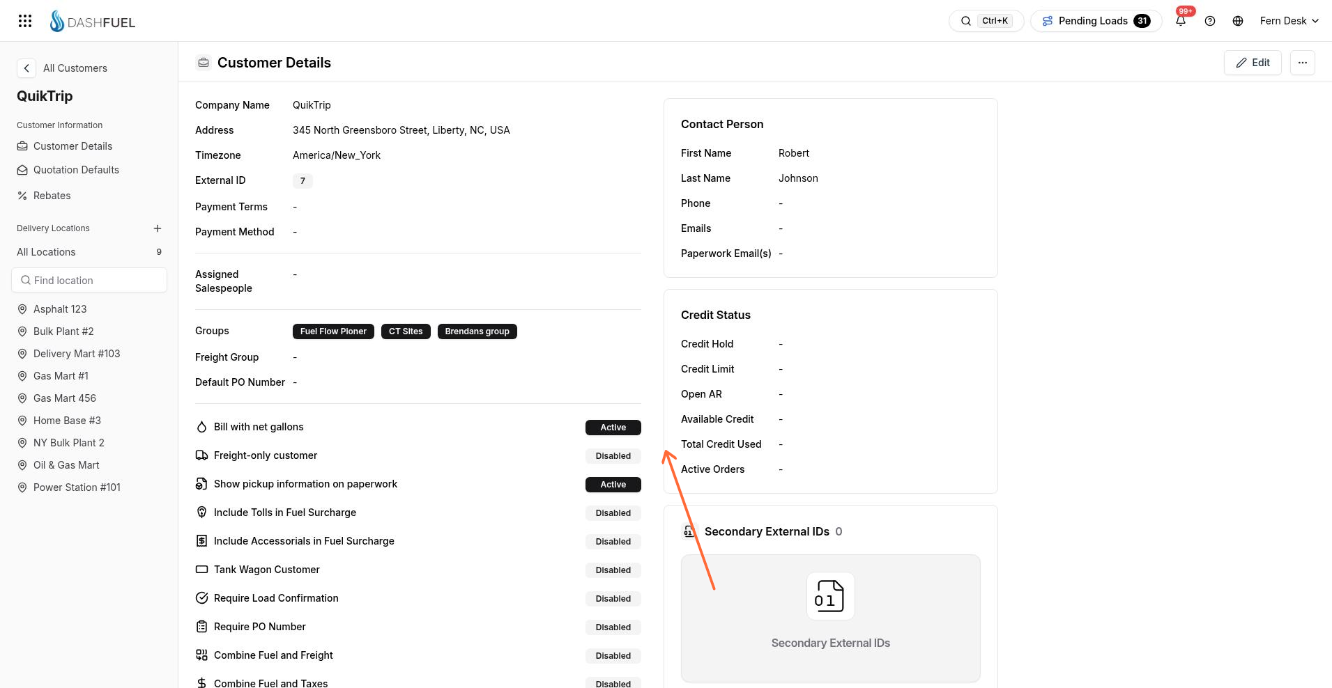Click the Brendans group tag
Screen dimensions: 1332x688
coord(477,331)
